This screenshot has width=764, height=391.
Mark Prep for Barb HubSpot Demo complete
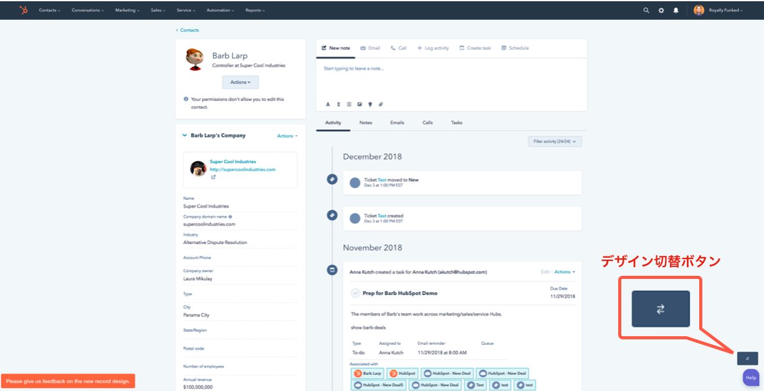[x=355, y=293]
